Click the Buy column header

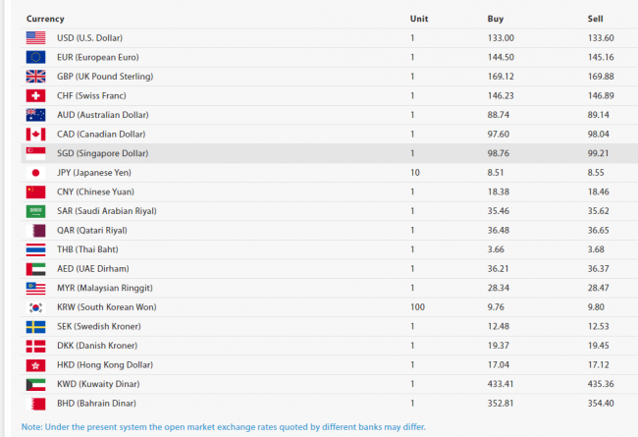(496, 19)
